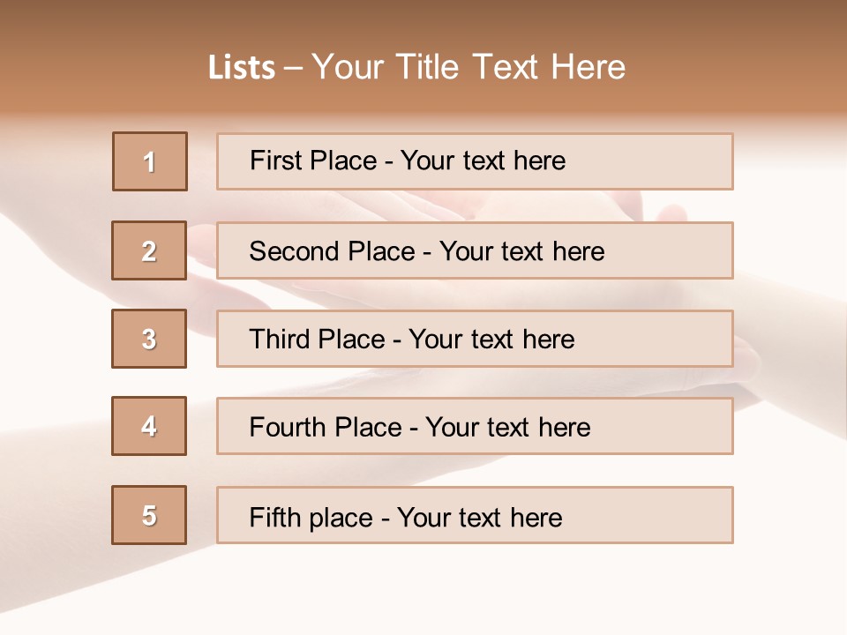The width and height of the screenshot is (847, 635).
Task: Click the number 1 box
Action: tap(150, 161)
